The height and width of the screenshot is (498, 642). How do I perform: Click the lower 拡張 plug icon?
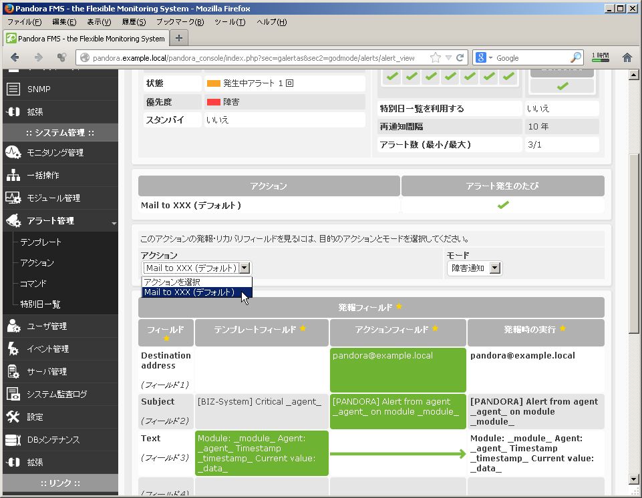coord(13,462)
